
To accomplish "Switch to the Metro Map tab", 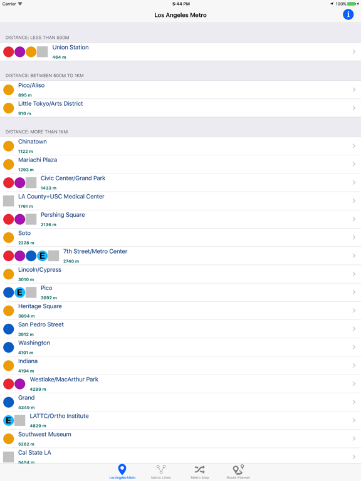I will pos(199,472).
